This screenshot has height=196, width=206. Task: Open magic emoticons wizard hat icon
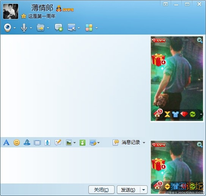click(x=27, y=142)
